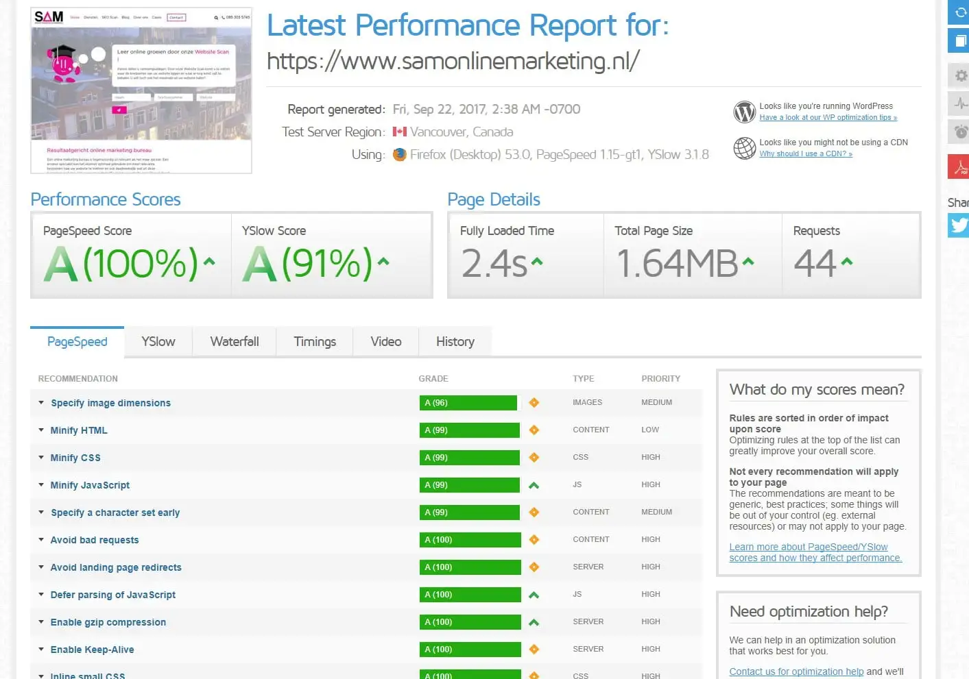Open 'Why should I use a CDN?' link

pos(806,154)
